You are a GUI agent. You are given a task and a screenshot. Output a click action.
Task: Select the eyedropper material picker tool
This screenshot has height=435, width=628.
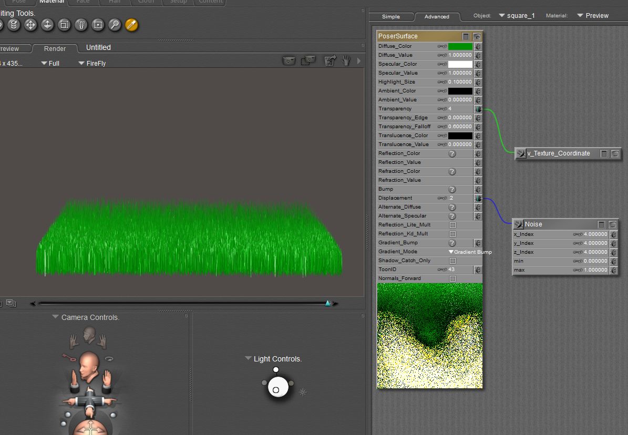tap(131, 25)
